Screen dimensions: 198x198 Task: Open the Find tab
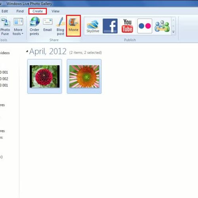20,11
